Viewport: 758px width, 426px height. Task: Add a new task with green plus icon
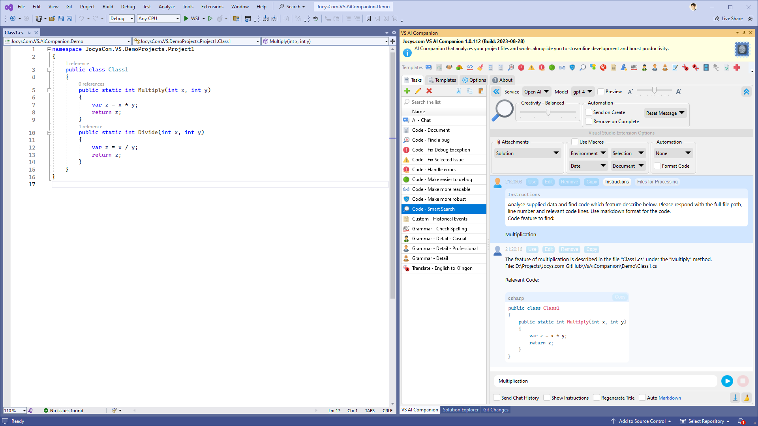coord(407,91)
